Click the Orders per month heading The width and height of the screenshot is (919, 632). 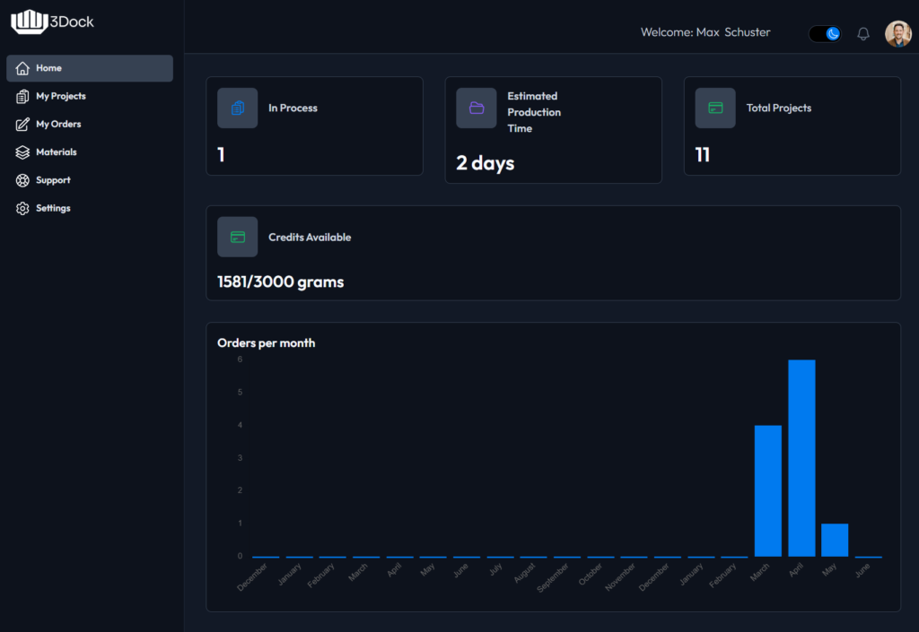click(266, 342)
